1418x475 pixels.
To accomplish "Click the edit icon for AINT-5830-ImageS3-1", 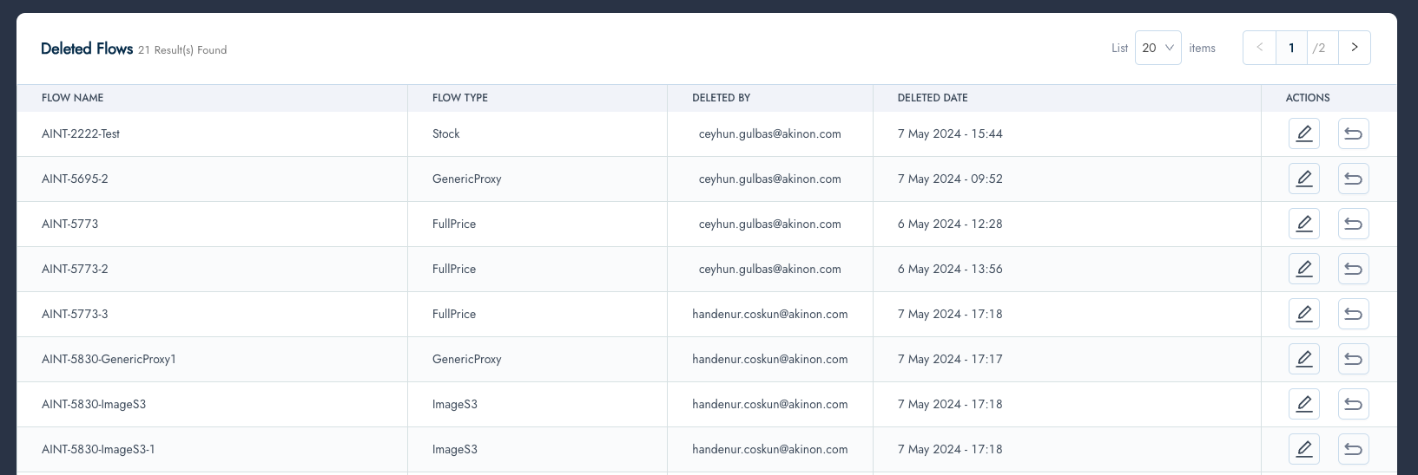I will [1303, 449].
